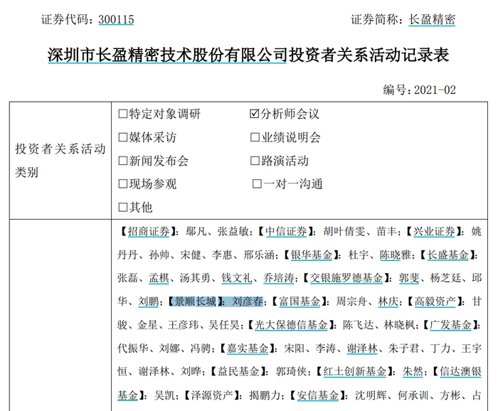Click the name 朱然
The width and height of the screenshot is (498, 411).
coord(413,372)
